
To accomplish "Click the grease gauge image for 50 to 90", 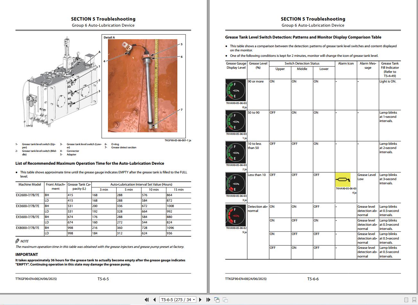I will 236,121.
